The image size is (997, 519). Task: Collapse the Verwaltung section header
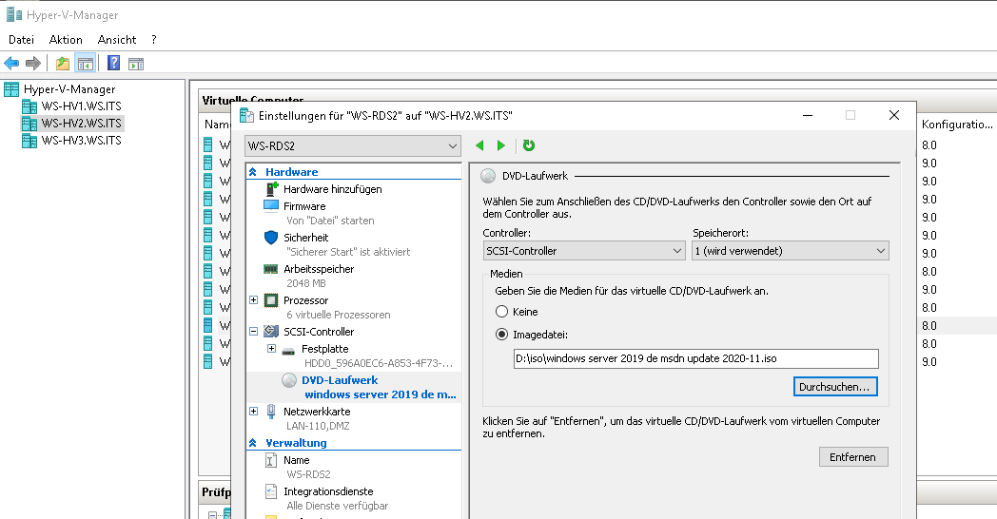click(253, 443)
